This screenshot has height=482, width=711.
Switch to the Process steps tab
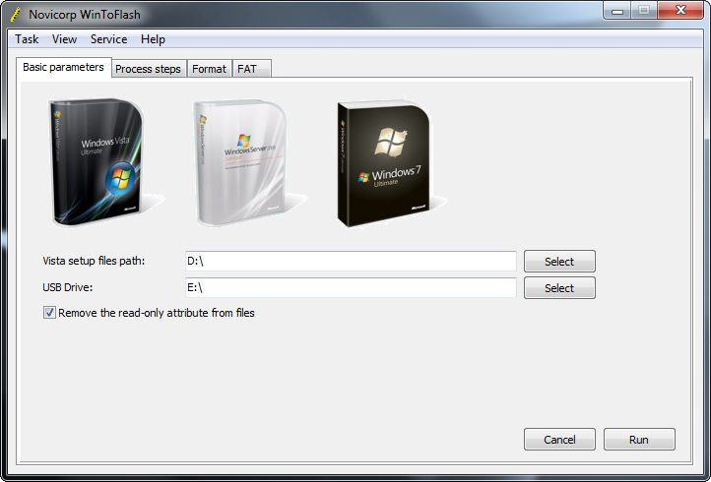pos(149,69)
